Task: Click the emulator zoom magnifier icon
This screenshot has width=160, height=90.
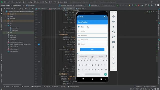Action: coord(113,47)
